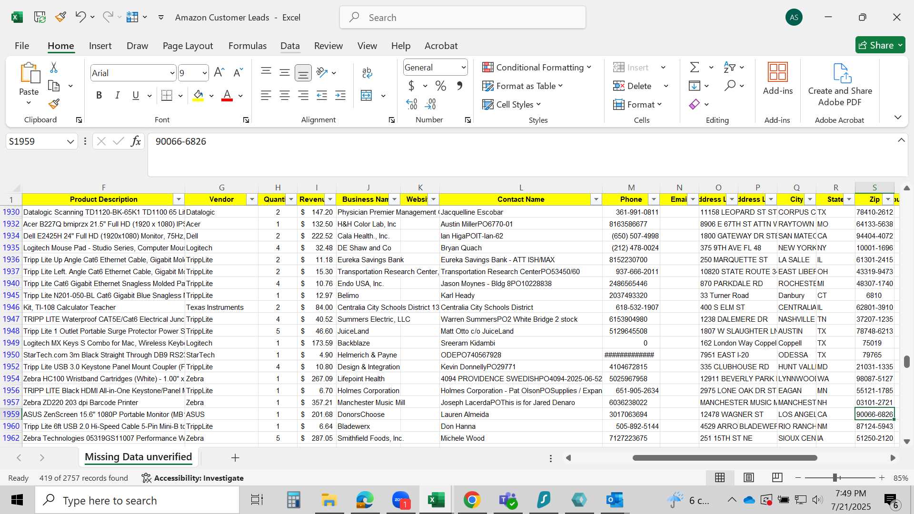This screenshot has height=514, width=914.
Task: Click the Fill down icon
Action: pyautogui.click(x=695, y=86)
